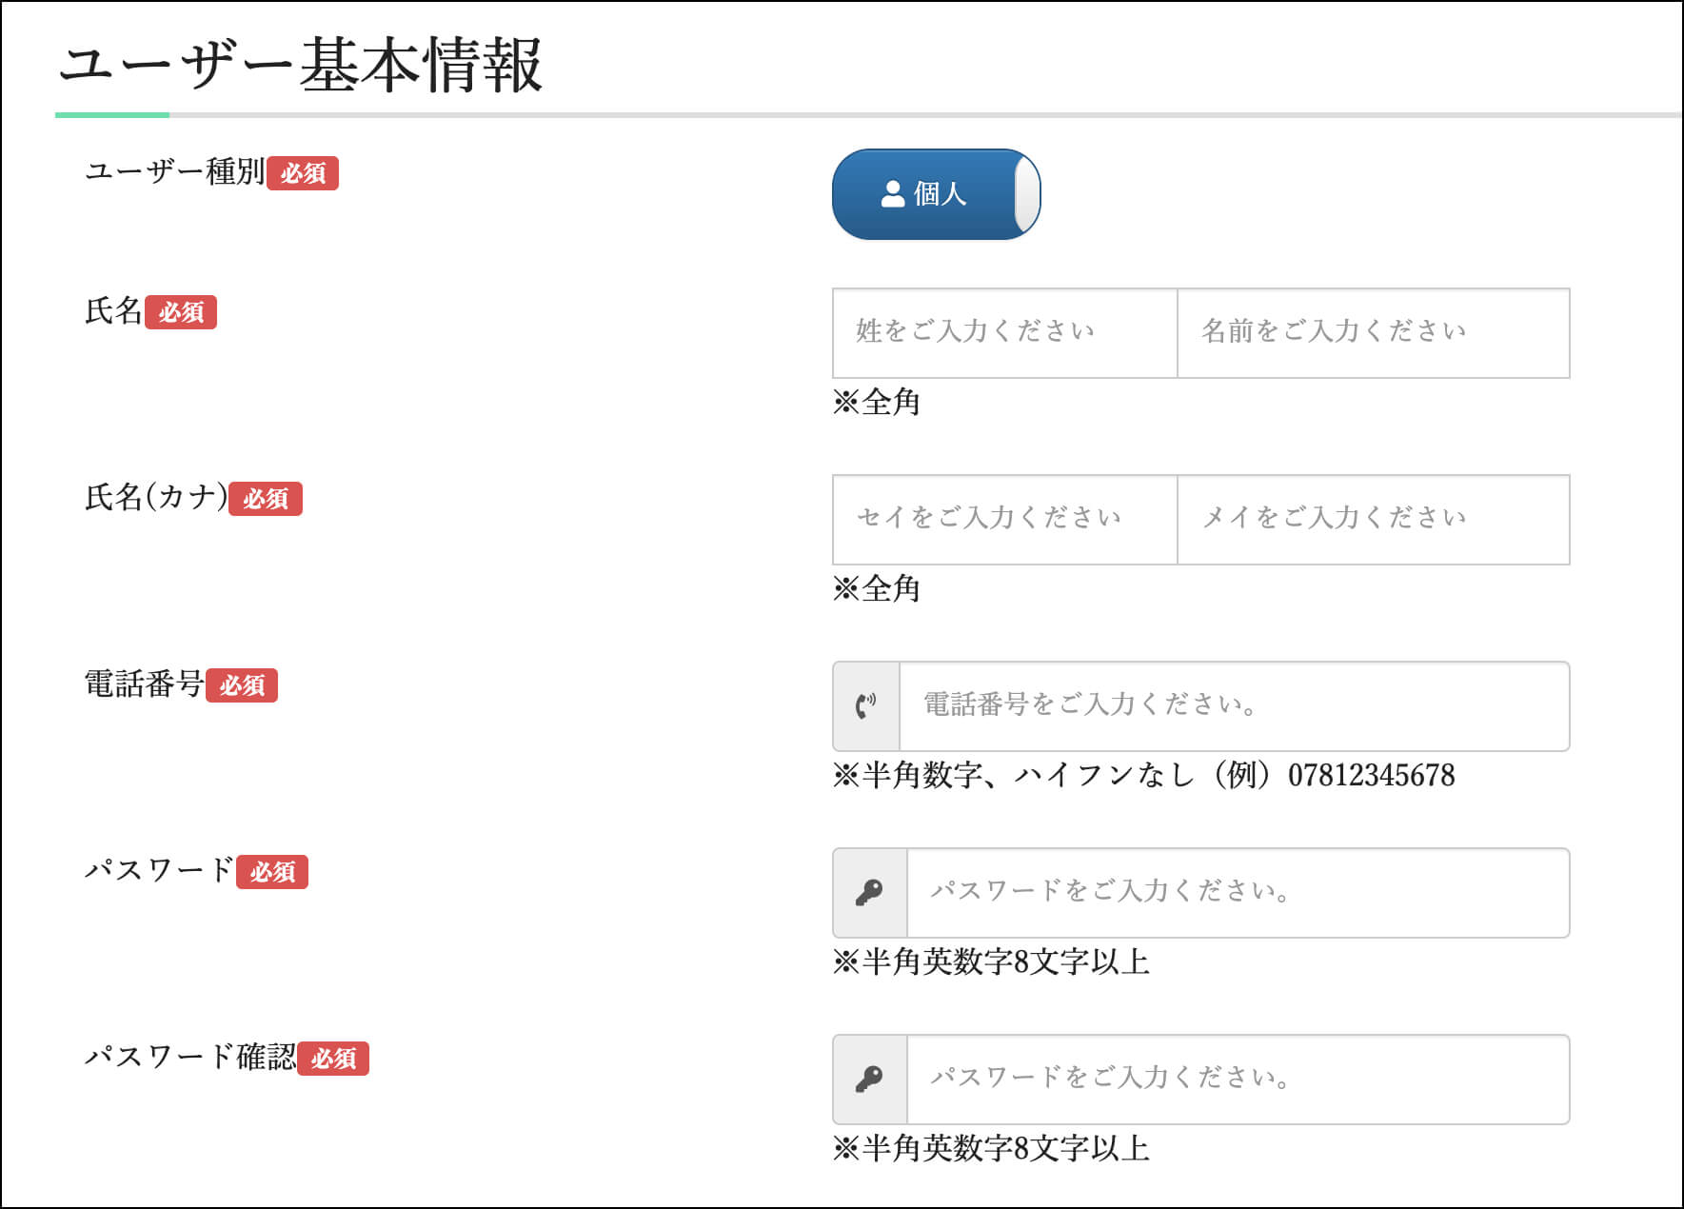The height and width of the screenshot is (1209, 1684).
Task: Click the ユーザー基本情報 heading
Action: tap(300, 66)
